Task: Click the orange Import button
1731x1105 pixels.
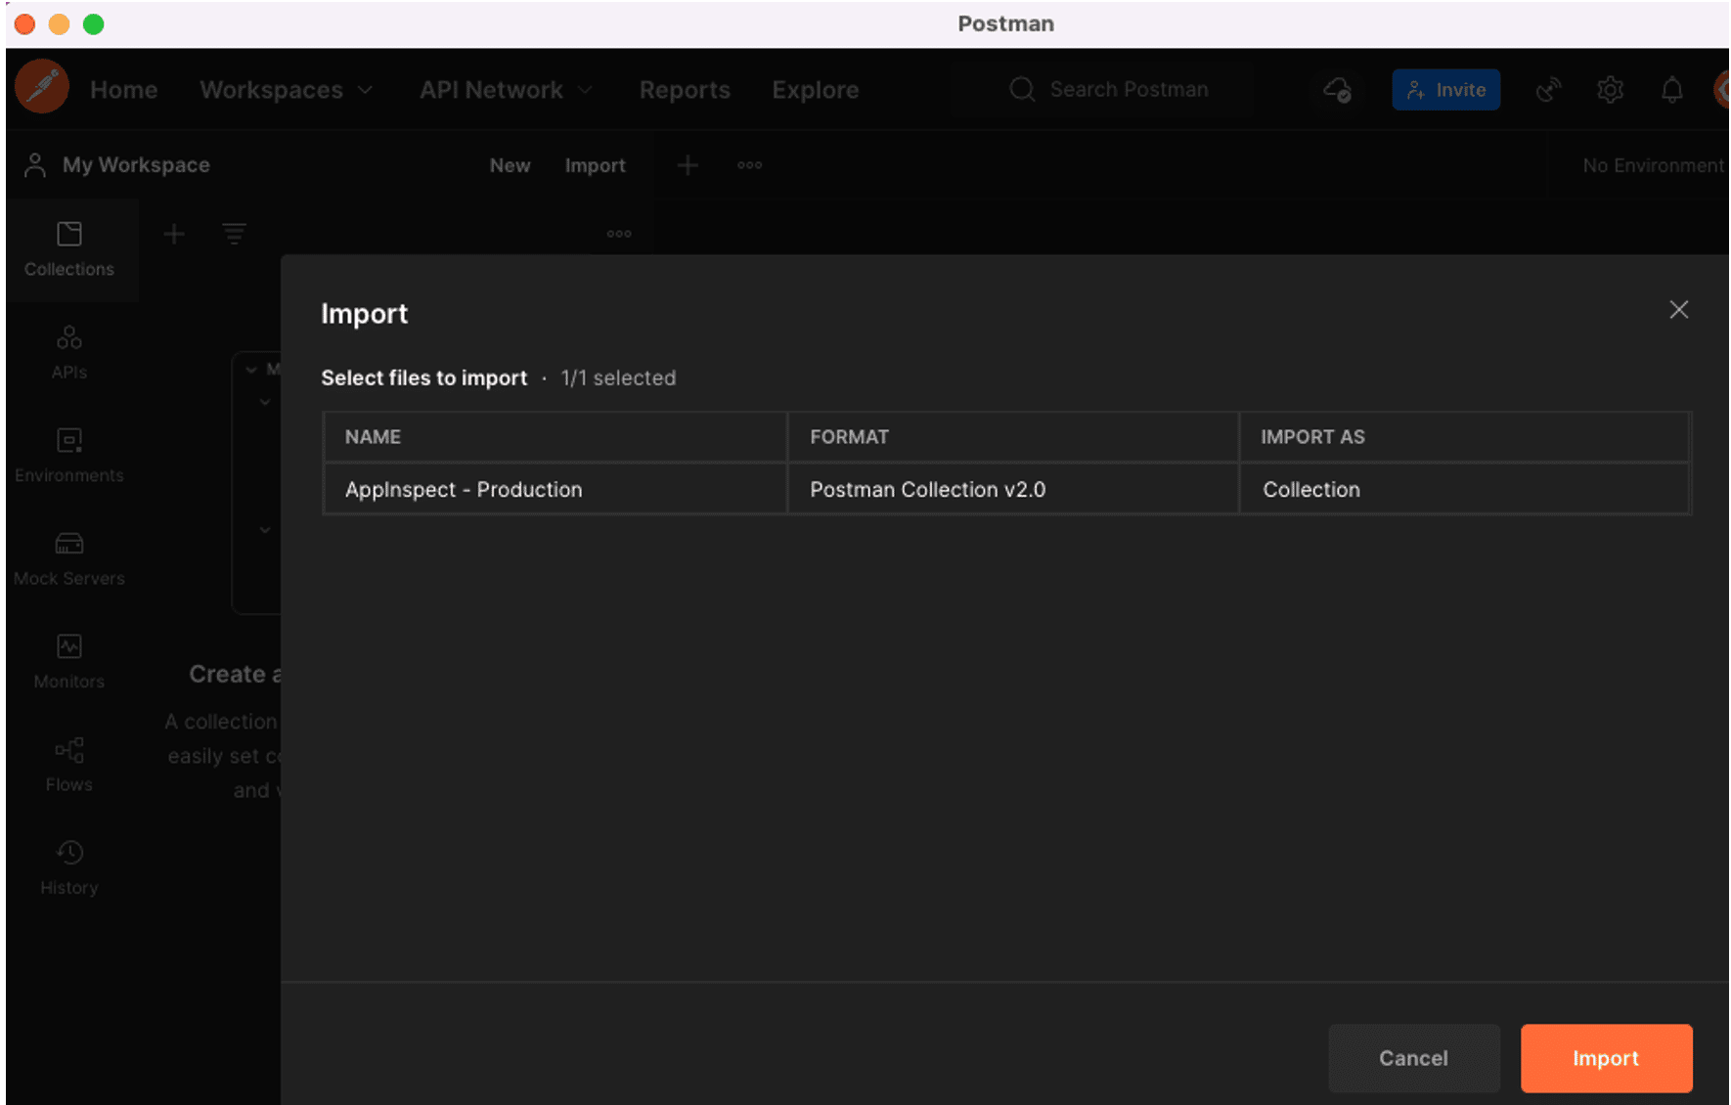Action: [x=1607, y=1058]
